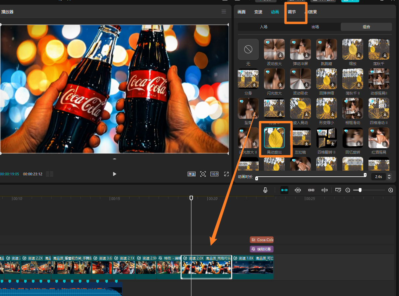Apply the 跳跳糖 animation
This screenshot has width=399, height=296.
[327, 49]
